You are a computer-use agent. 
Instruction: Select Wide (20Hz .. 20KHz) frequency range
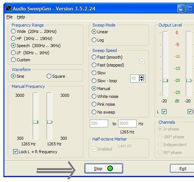[34, 31]
